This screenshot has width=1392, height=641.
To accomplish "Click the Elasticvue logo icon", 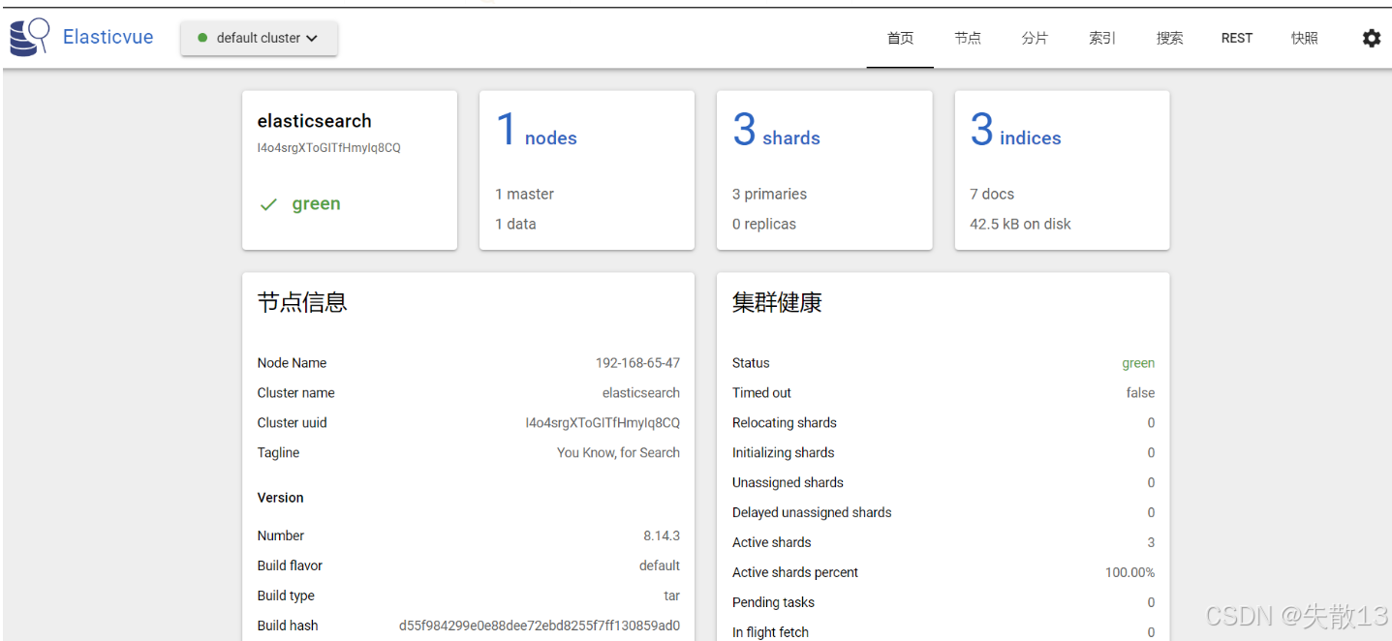I will click(x=30, y=38).
